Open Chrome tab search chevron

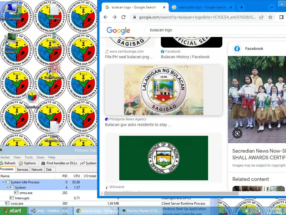[x=271, y=7]
